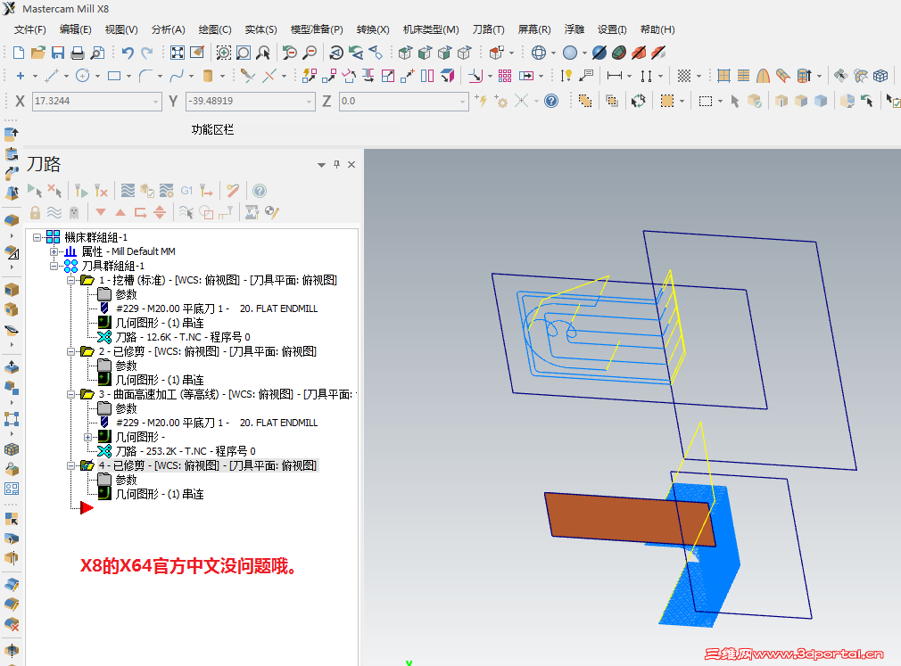Select 刀路 - 253.2K - T.NC row
Screen dimensions: 901x666
click(x=186, y=451)
